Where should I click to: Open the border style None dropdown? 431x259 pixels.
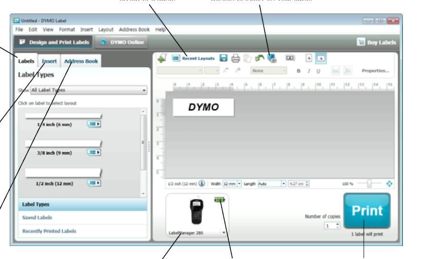click(268, 70)
